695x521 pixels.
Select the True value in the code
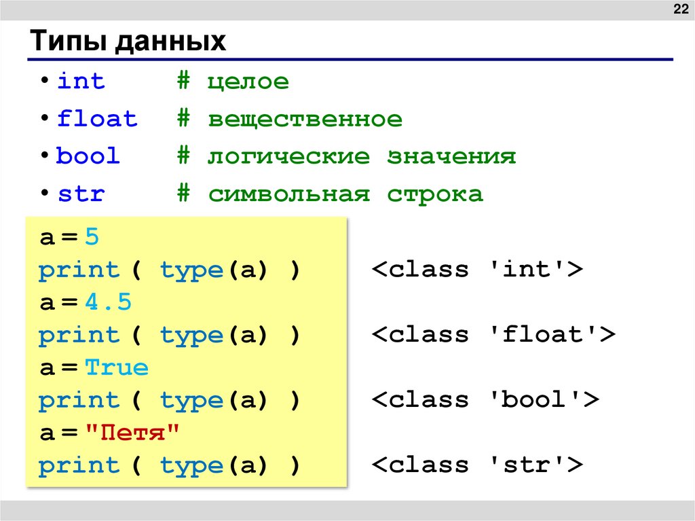pos(117,367)
